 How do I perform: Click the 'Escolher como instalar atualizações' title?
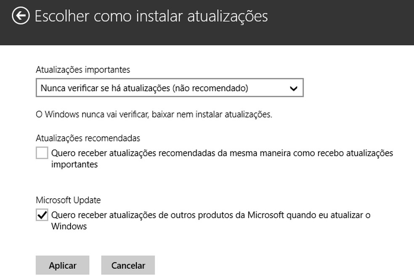(x=151, y=16)
